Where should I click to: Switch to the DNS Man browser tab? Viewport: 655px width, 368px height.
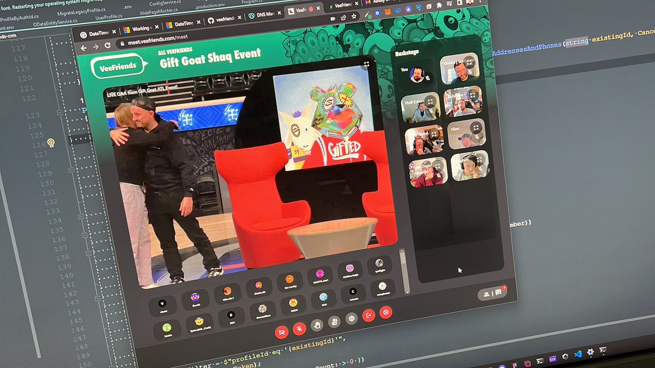pyautogui.click(x=264, y=15)
